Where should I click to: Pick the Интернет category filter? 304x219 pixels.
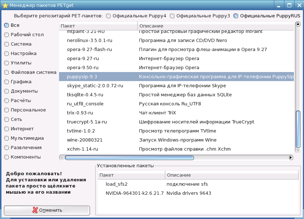(x=6, y=129)
